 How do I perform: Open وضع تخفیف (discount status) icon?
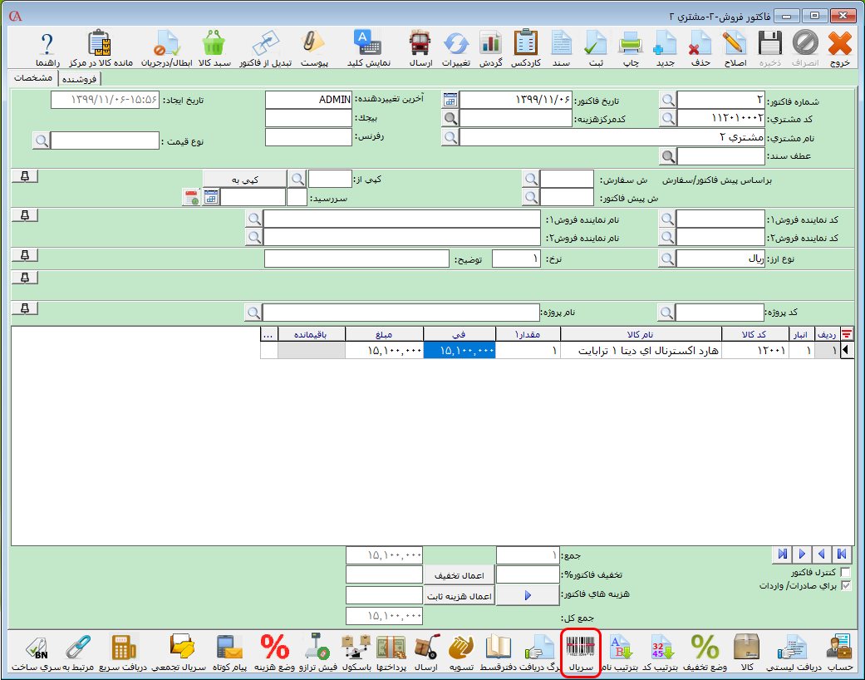click(705, 653)
